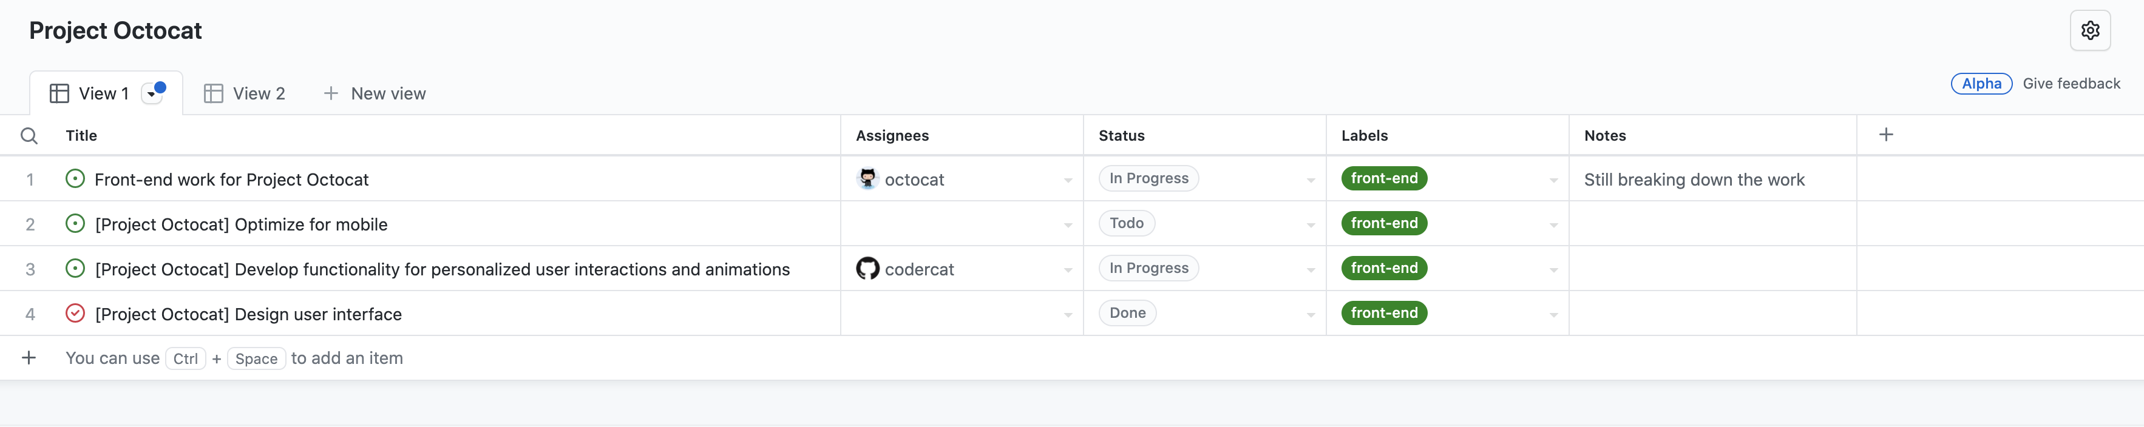This screenshot has height=427, width=2144.
Task: Open the Labels dropdown on the Design user interface row
Action: tap(1553, 314)
